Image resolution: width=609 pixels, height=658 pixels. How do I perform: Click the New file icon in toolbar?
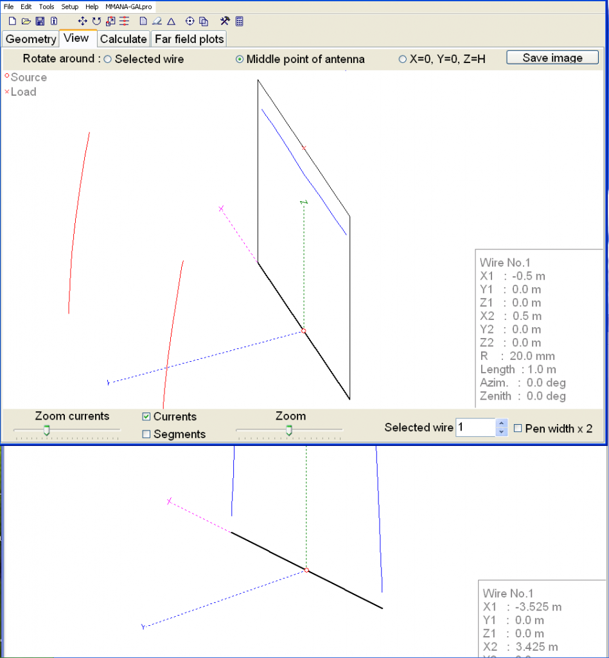pyautogui.click(x=12, y=21)
